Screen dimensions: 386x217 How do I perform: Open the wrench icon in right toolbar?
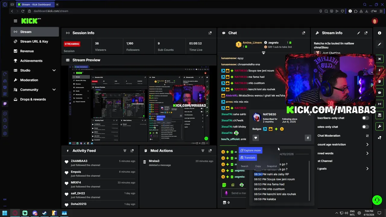[380, 126]
